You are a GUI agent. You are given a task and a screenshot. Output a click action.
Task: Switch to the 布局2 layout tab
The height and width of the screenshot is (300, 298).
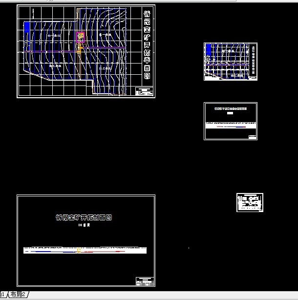pyautogui.click(x=18, y=294)
